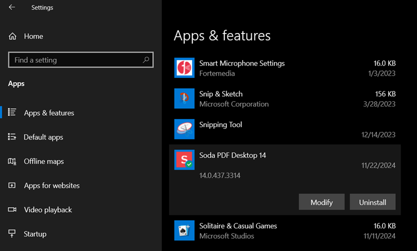The image size is (417, 251).
Task: Open the Apps & features section
Action: [49, 113]
